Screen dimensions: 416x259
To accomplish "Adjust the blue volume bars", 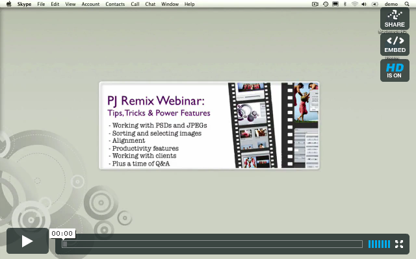I will (379, 244).
